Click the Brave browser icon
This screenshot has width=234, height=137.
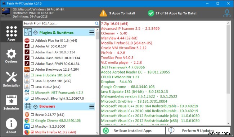[27, 114]
